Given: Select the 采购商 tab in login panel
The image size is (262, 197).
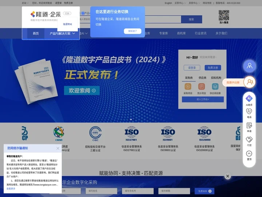Looking at the screenshot, I should point(188,78).
